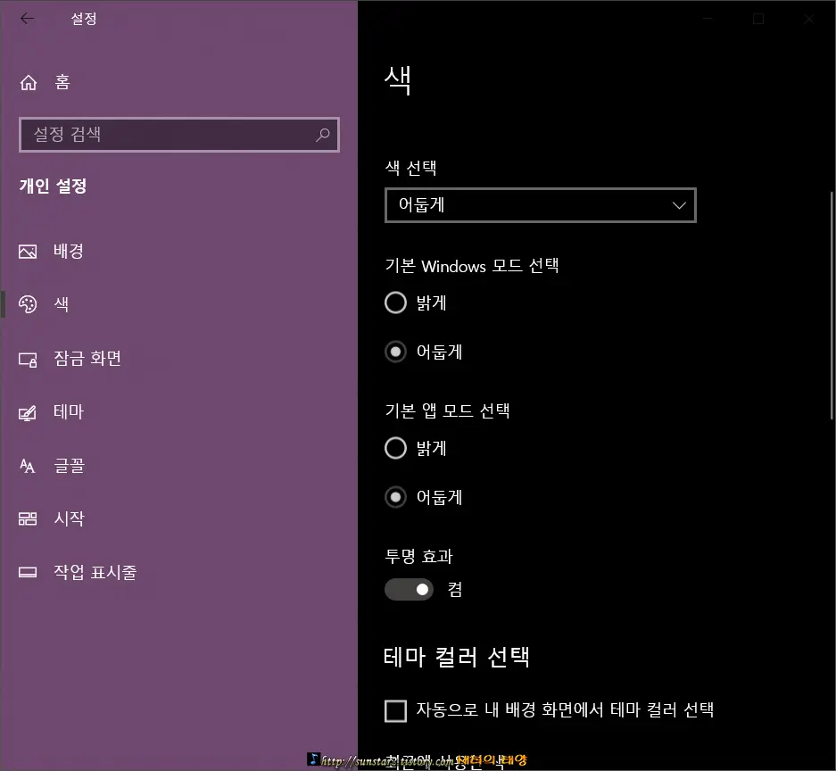Select the 어둡게 radio under Windows mode
The image size is (836, 771).
(395, 352)
